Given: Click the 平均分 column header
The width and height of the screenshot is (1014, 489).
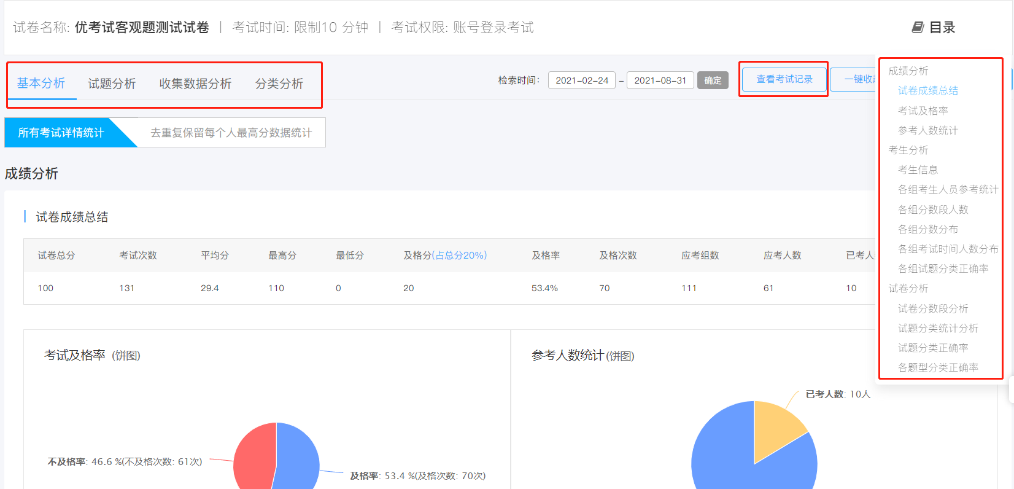Looking at the screenshot, I should point(215,255).
